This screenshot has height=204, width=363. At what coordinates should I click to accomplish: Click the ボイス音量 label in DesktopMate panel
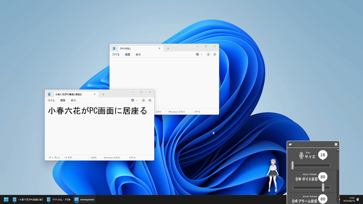point(310,179)
